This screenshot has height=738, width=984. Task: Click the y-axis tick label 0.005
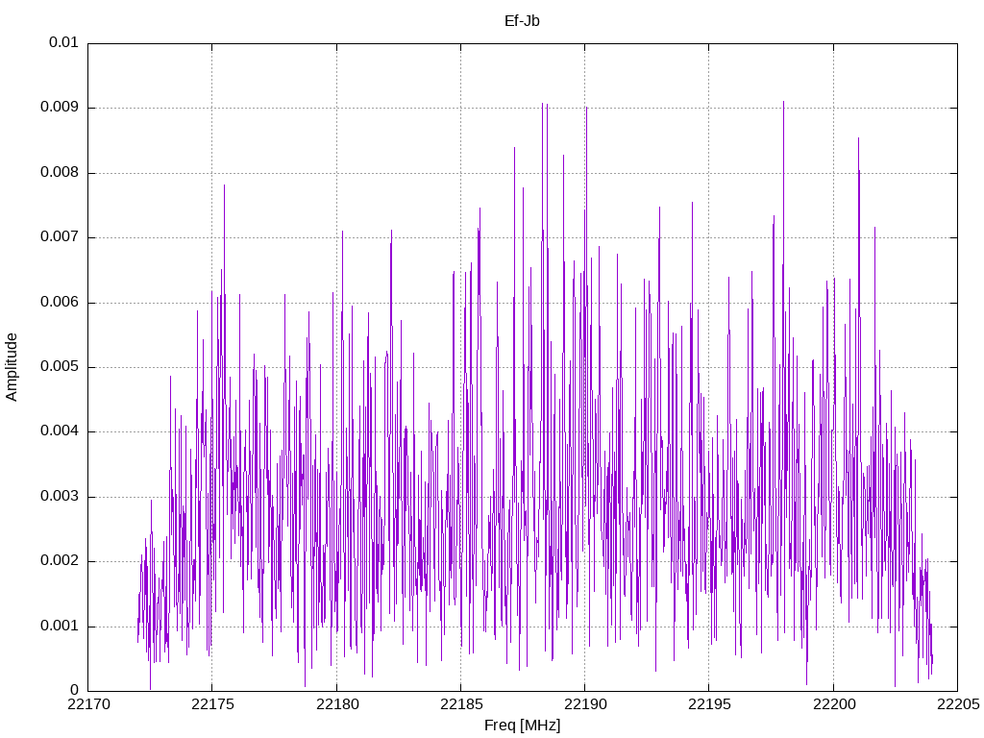tap(60, 367)
